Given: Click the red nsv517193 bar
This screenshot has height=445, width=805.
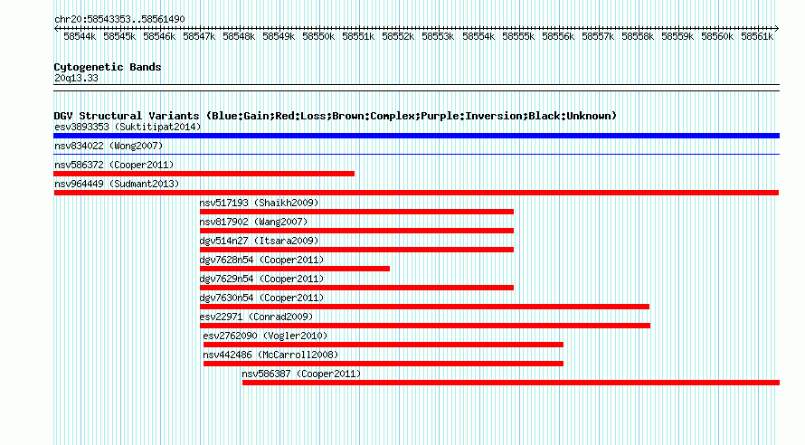Looking at the screenshot, I should [x=356, y=212].
